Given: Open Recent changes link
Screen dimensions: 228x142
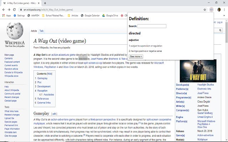Looking at the screenshot, I should click(x=12, y=97).
